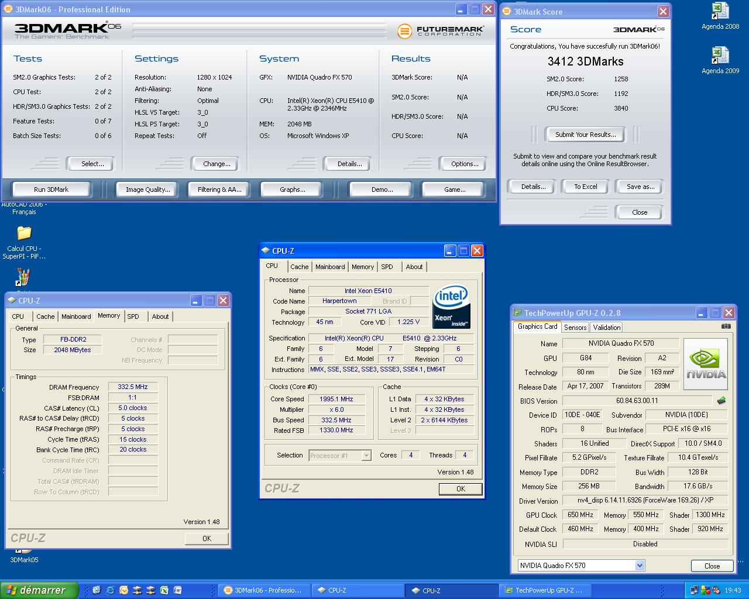Open the démarrer start menu
Viewport: 749px width, 599px height.
point(39,590)
